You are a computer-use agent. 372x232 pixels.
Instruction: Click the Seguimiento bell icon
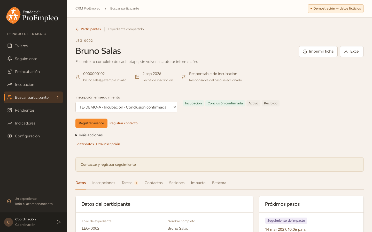tap(10, 59)
